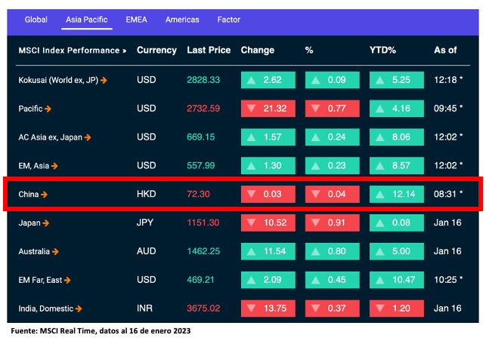This screenshot has height=341, width=489.
Task: Expand the MSCI Index Performance header
Action: 72,51
